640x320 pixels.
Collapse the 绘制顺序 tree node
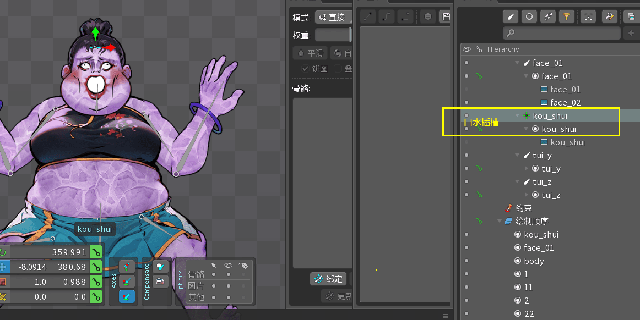(x=500, y=222)
